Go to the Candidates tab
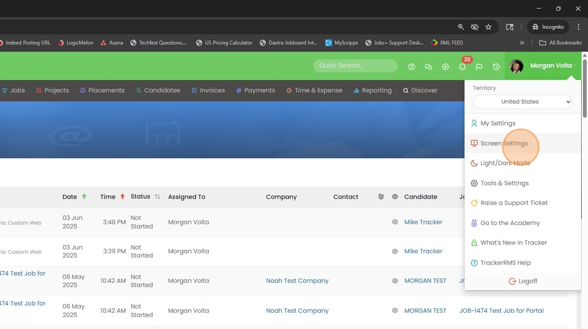Image resolution: width=588 pixels, height=329 pixels. tap(158, 90)
